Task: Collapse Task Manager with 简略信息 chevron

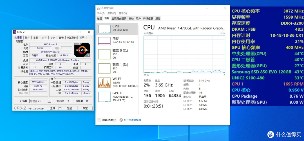Action: tap(99, 120)
